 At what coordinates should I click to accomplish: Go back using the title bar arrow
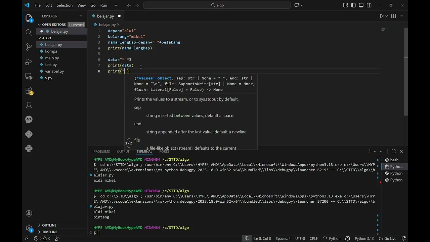pos(129,5)
